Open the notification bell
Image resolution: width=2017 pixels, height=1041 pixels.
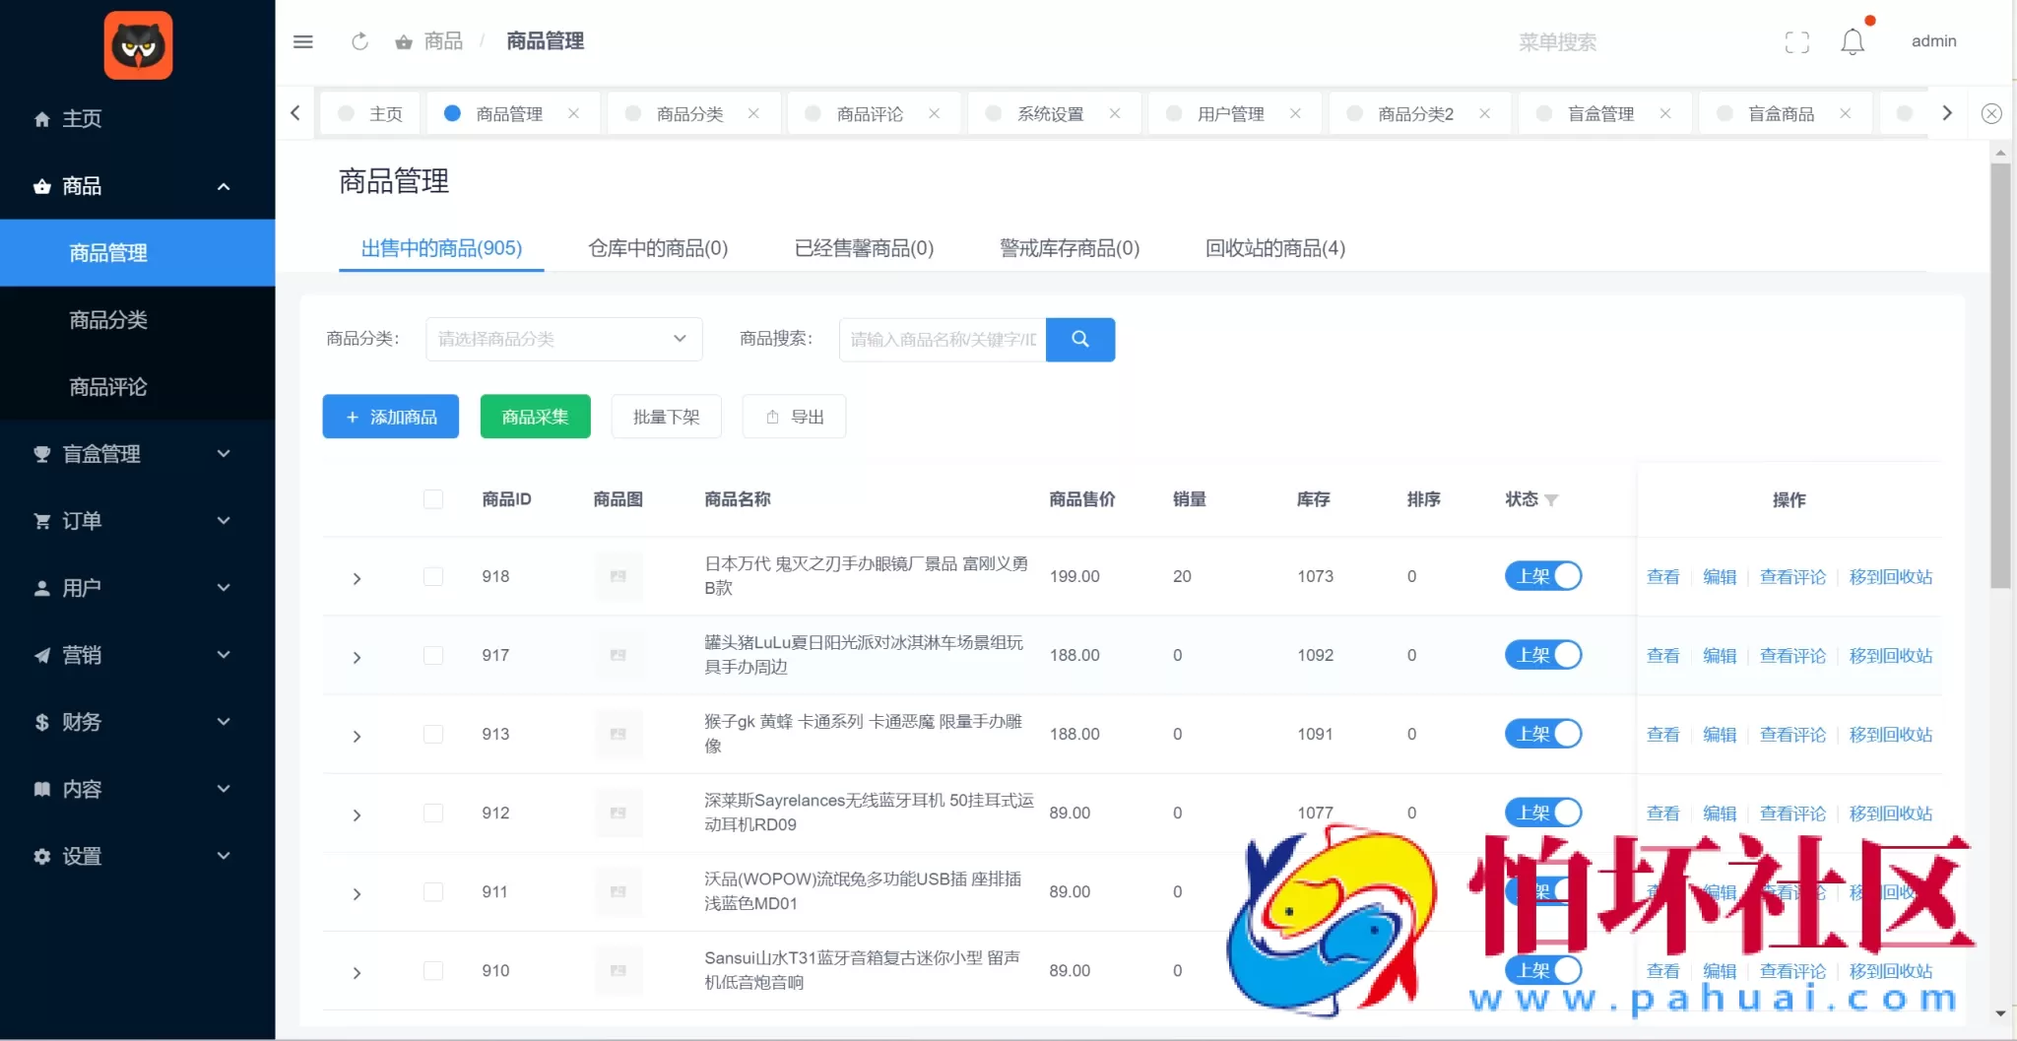(x=1851, y=40)
